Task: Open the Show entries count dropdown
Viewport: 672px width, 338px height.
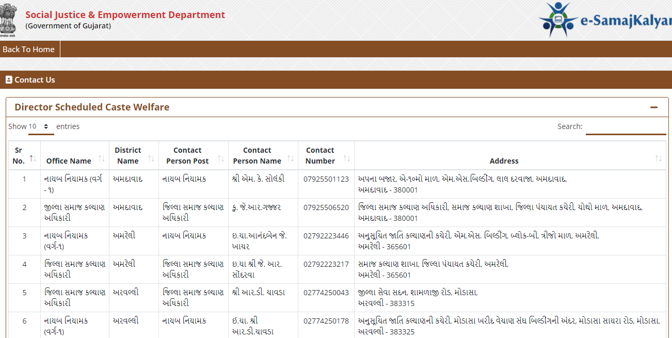Action: (x=41, y=126)
